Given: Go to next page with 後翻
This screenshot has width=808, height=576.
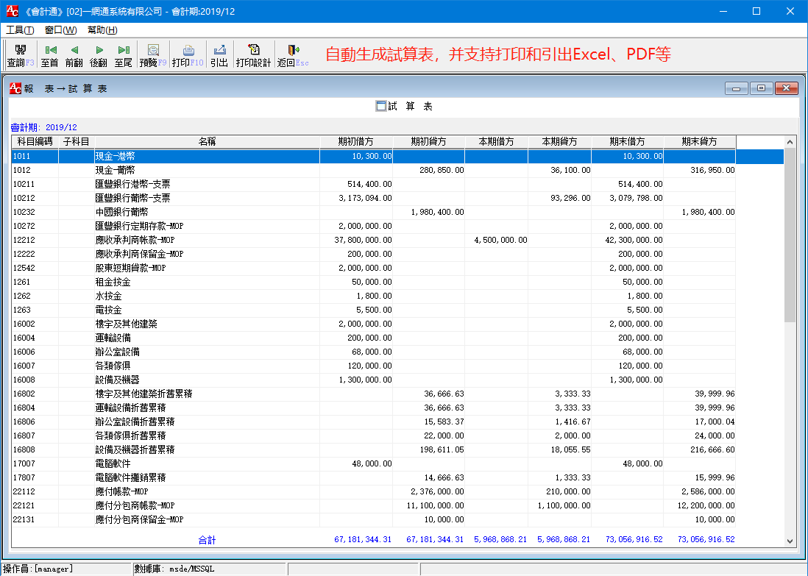Looking at the screenshot, I should pyautogui.click(x=99, y=56).
